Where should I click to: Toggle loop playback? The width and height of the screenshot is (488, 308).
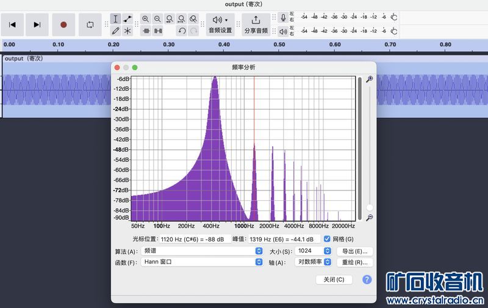tap(90, 24)
